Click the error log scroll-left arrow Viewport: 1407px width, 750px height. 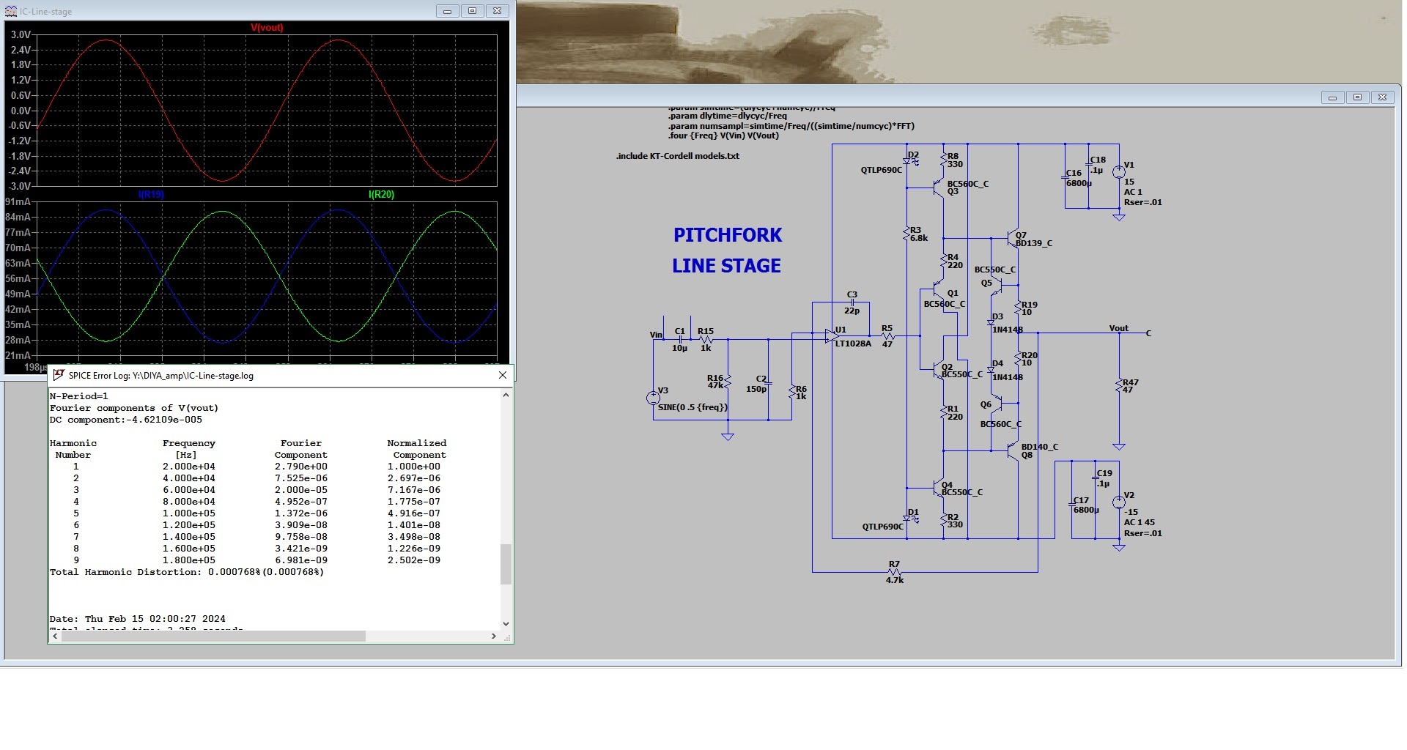(x=55, y=636)
